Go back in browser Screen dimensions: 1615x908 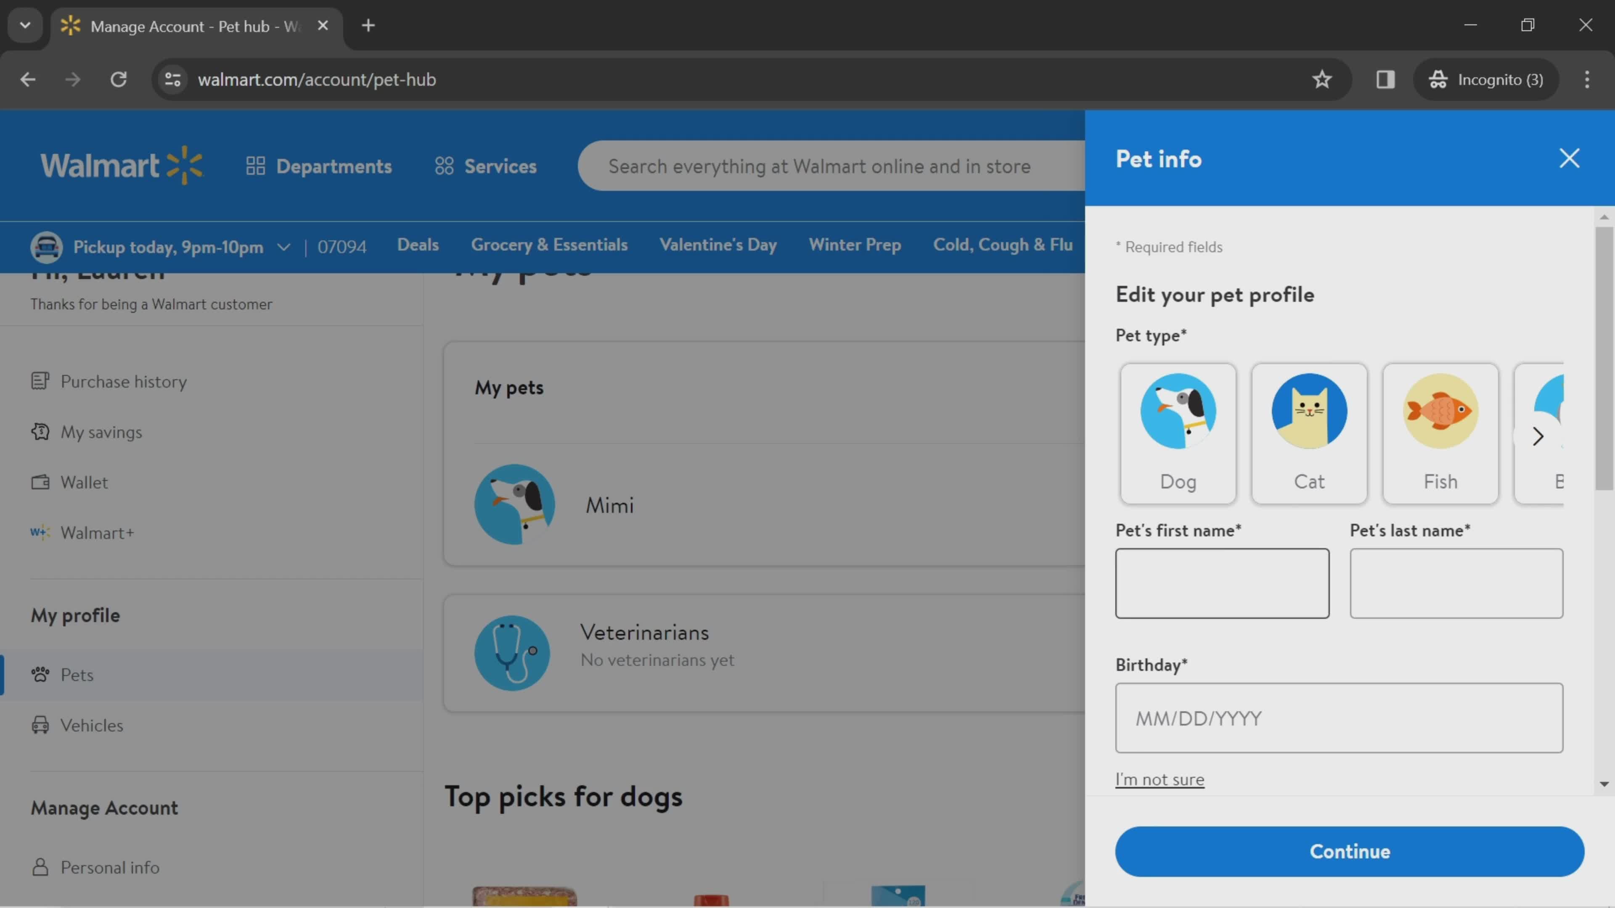pos(28,79)
